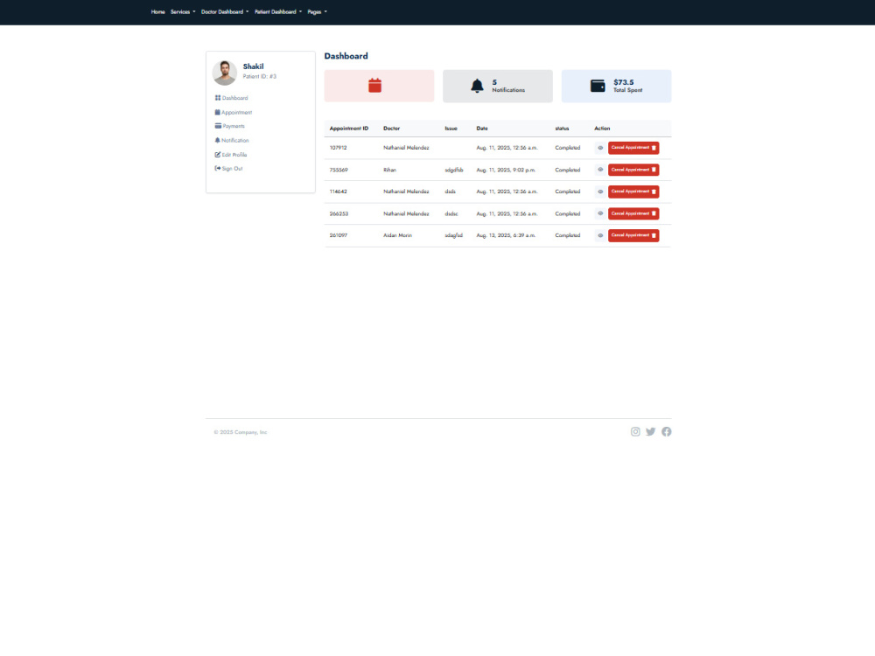Click issue 'sdagfsd' cell

coord(453,235)
